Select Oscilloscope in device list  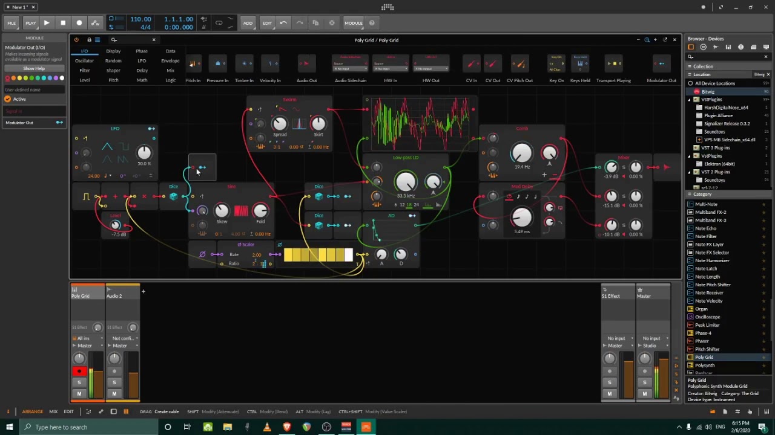pyautogui.click(x=707, y=317)
